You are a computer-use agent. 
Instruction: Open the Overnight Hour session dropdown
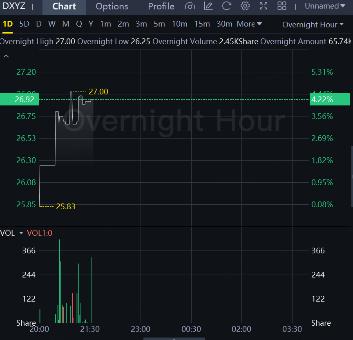point(313,25)
